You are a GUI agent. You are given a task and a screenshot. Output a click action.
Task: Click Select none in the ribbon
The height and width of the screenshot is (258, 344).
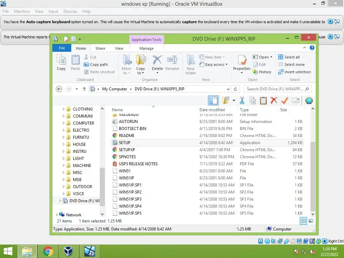pyautogui.click(x=291, y=64)
